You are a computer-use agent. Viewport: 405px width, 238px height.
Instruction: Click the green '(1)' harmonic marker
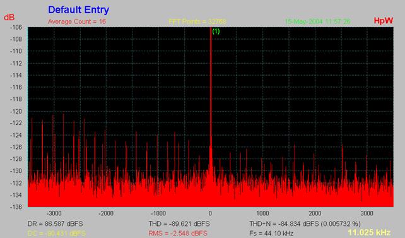[x=216, y=32]
